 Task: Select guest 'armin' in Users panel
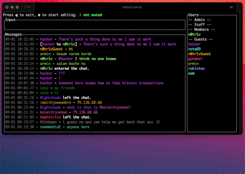click(x=194, y=64)
